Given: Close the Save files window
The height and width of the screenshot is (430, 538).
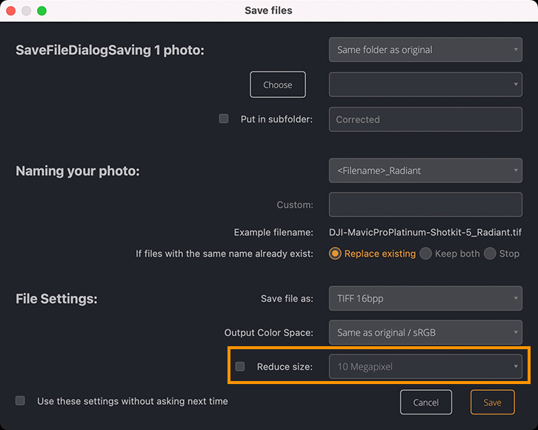Looking at the screenshot, I should (x=11, y=10).
